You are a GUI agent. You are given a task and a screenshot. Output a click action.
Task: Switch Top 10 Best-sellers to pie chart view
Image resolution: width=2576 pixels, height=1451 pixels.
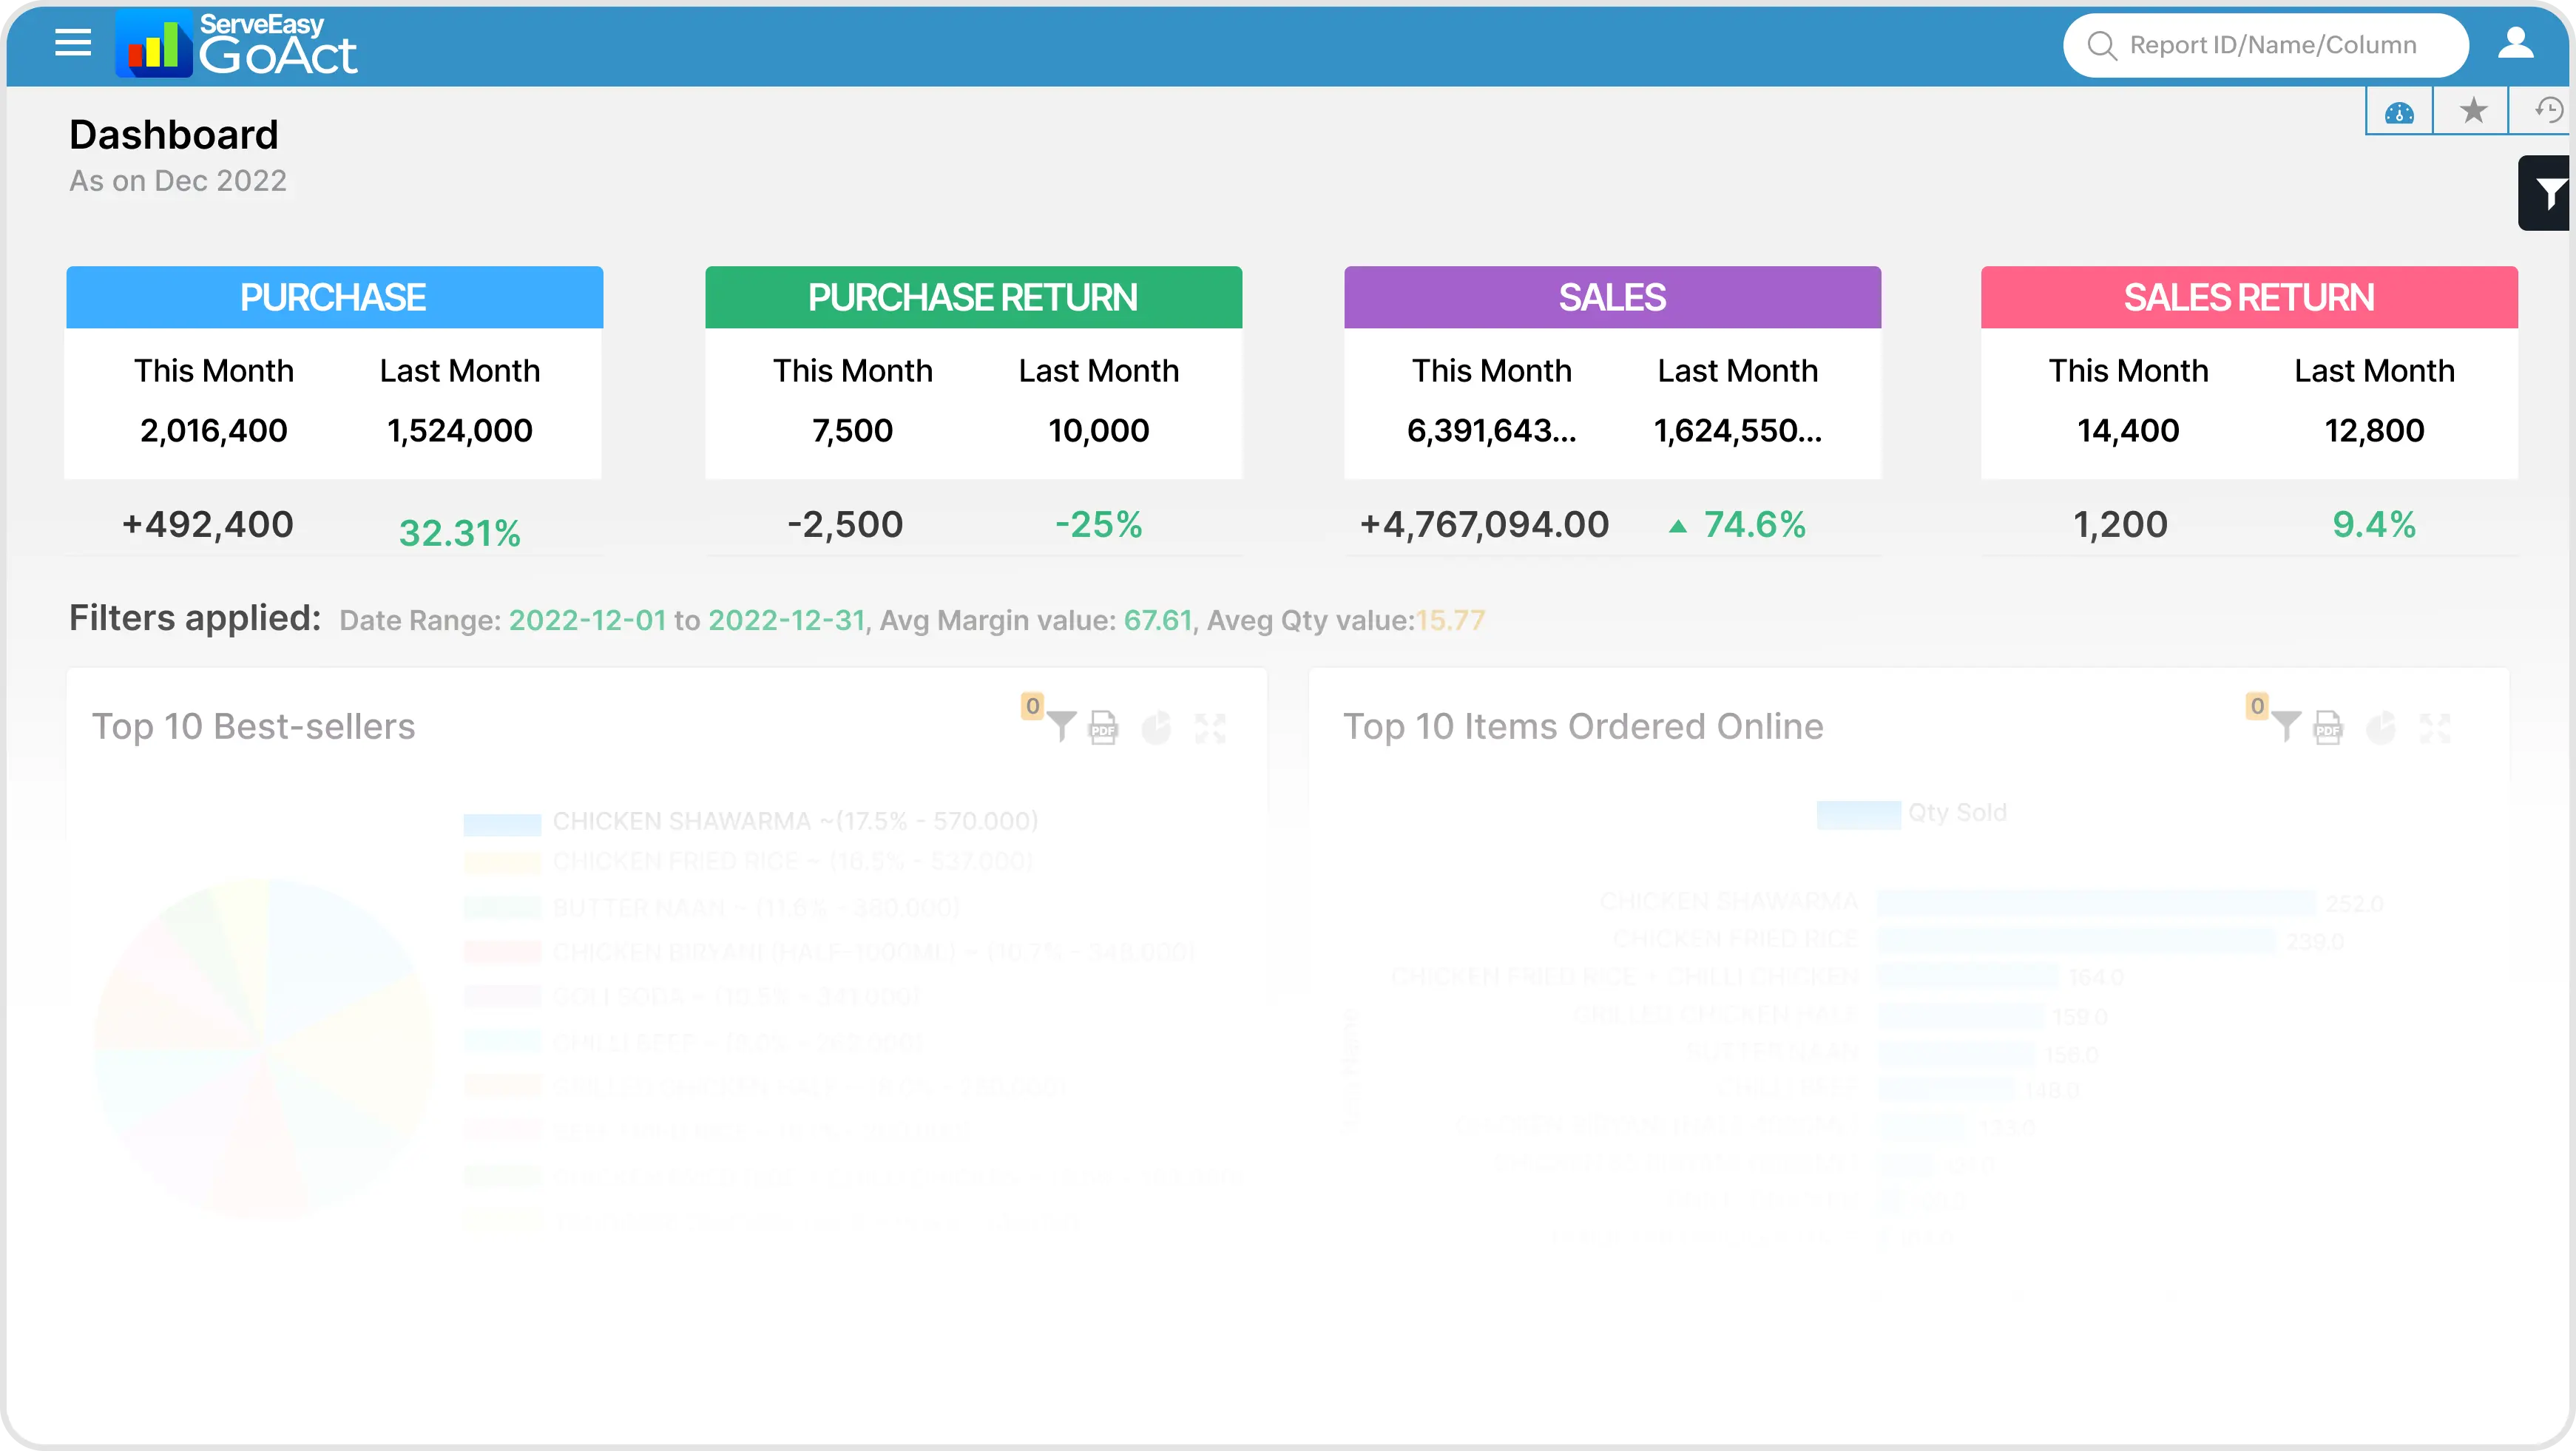pyautogui.click(x=1157, y=727)
